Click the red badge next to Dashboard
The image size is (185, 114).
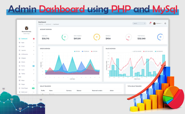click(x=34, y=39)
